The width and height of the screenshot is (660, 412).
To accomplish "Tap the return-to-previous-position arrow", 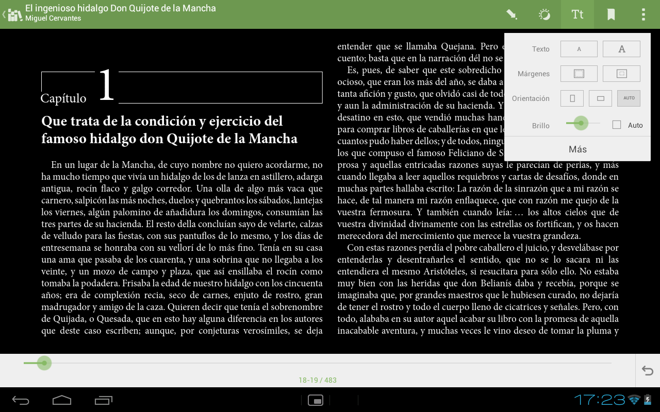I will (x=648, y=370).
